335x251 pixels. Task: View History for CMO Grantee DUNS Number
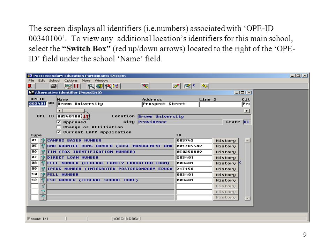(x=226, y=146)
